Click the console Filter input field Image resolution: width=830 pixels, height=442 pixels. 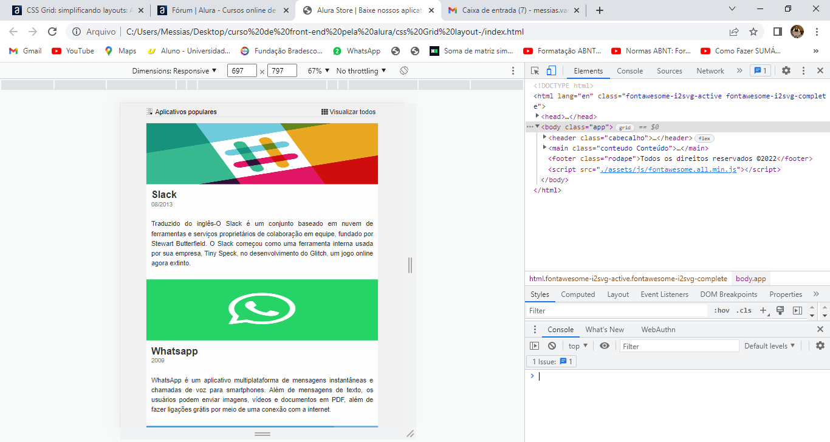679,346
